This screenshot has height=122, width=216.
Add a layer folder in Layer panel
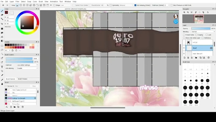pos(196,58)
